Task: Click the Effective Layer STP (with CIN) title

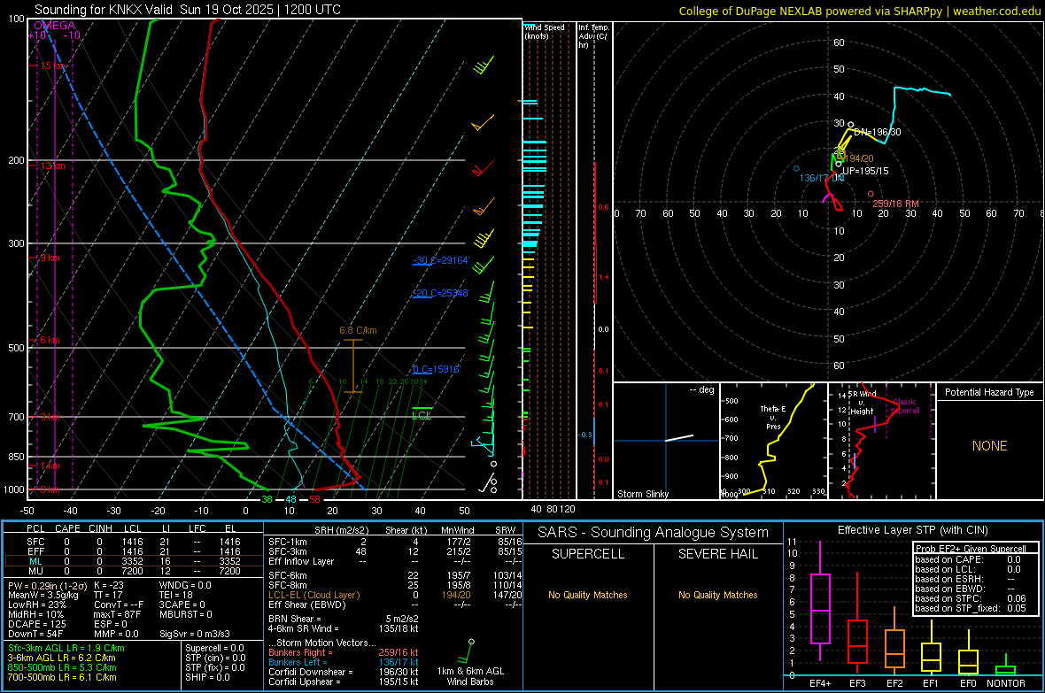Action: (912, 530)
